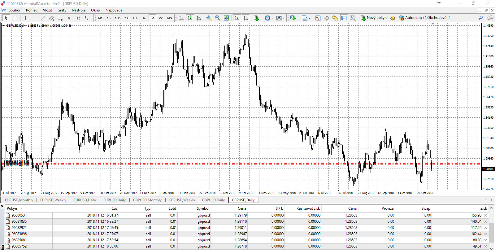
Task: Switch chart to M15 timeframe
Action: pos(118,18)
